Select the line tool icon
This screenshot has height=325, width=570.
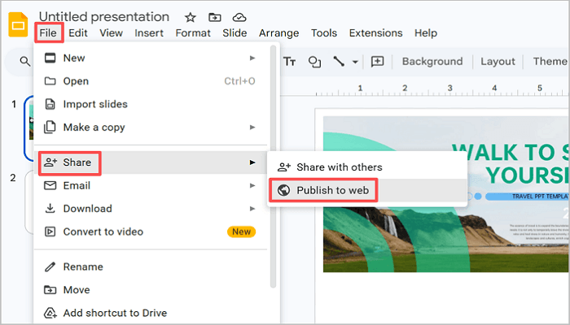(339, 61)
